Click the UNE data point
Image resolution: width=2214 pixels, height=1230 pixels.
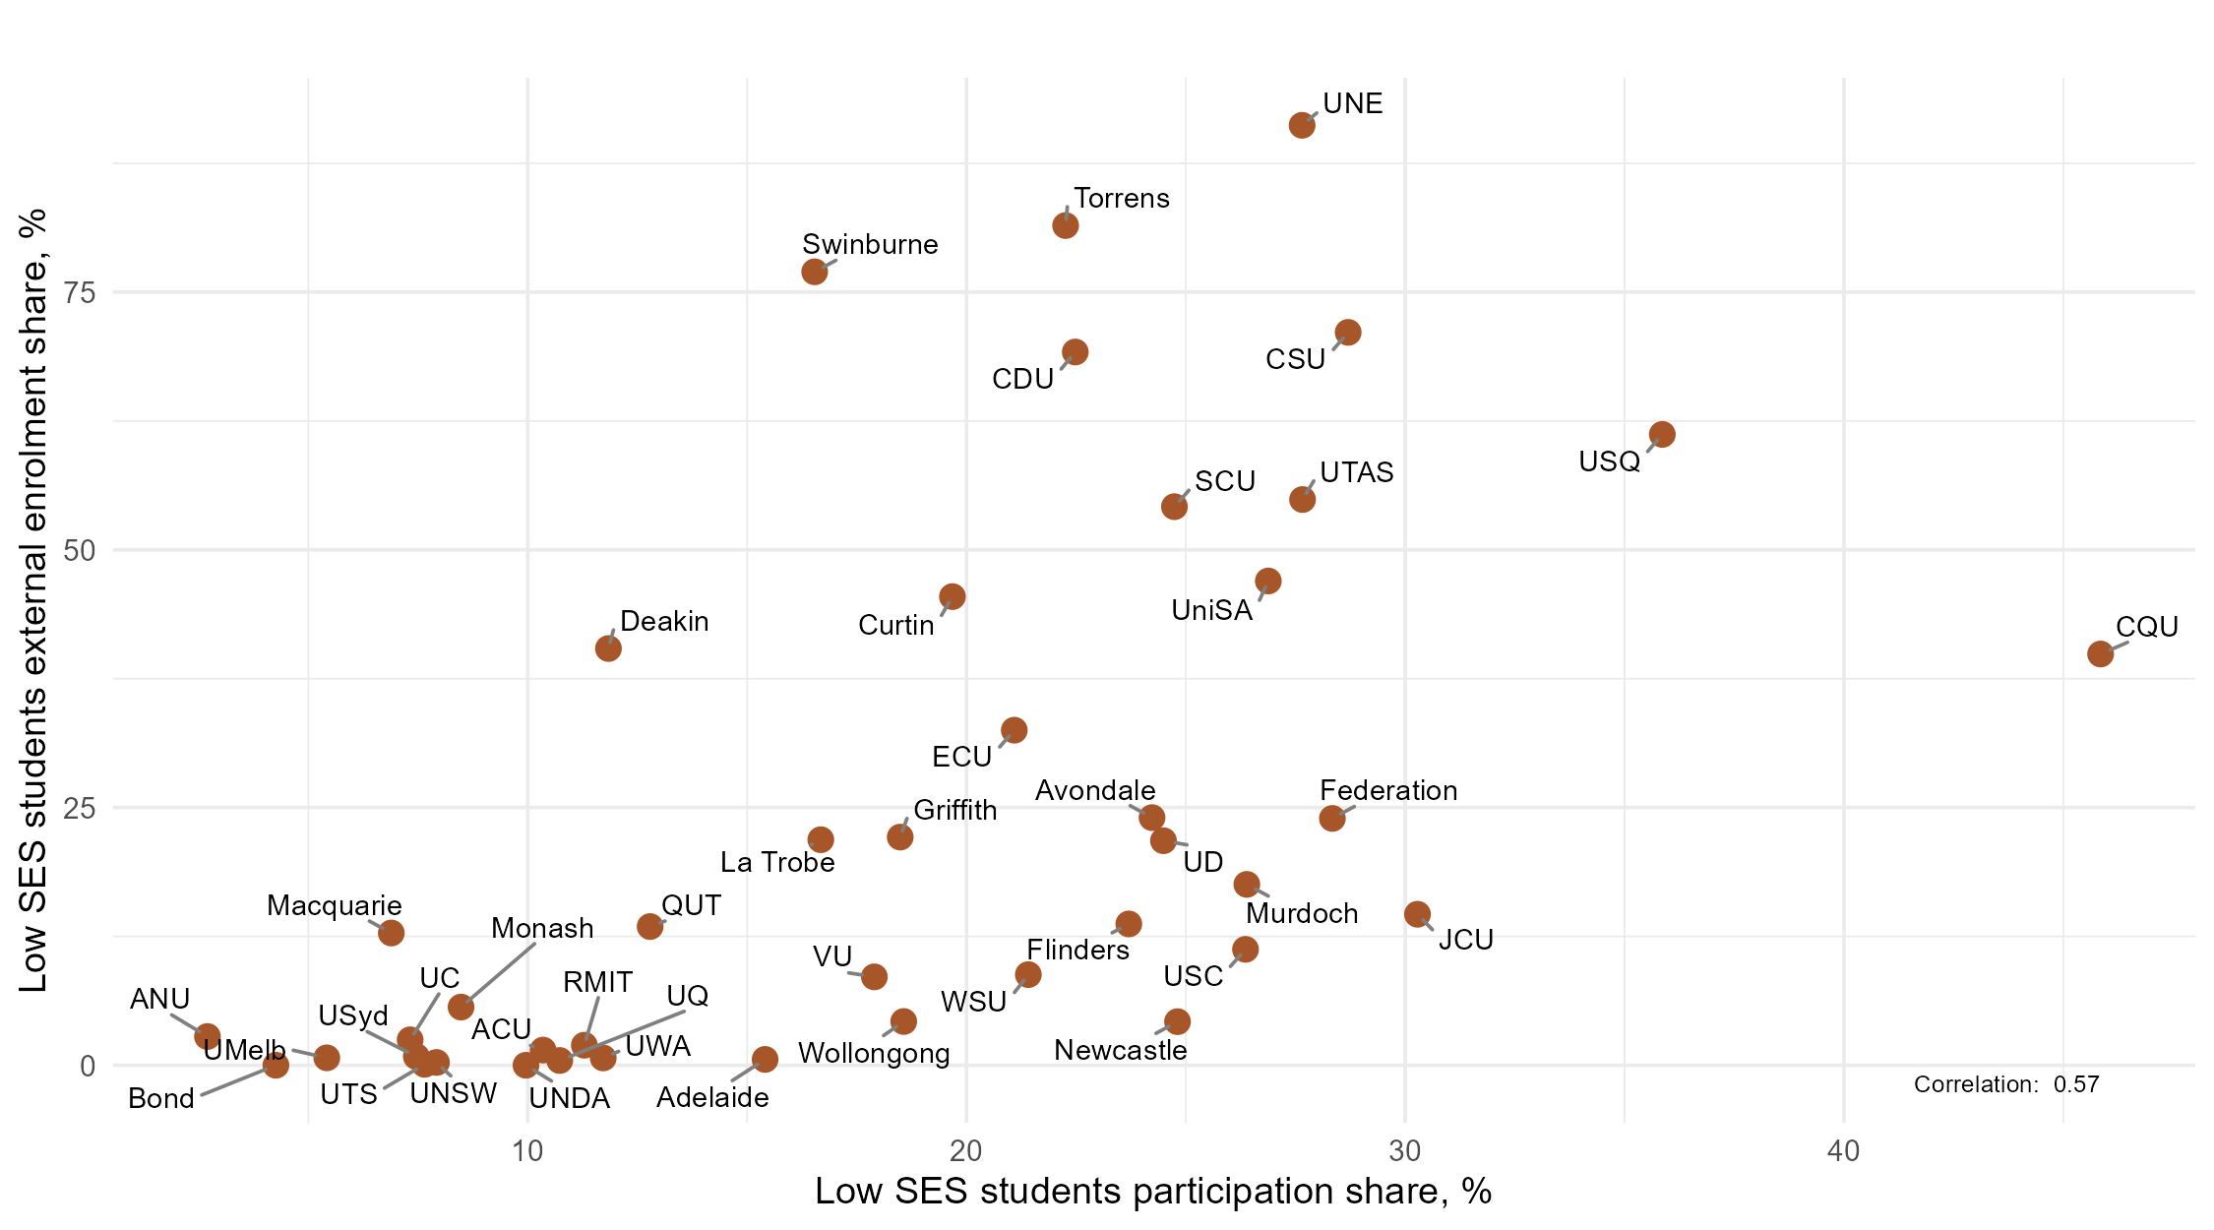[x=1302, y=125]
